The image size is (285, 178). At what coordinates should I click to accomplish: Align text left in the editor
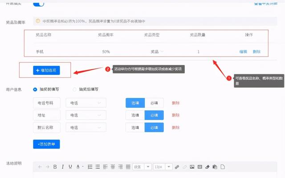[x=105, y=167]
